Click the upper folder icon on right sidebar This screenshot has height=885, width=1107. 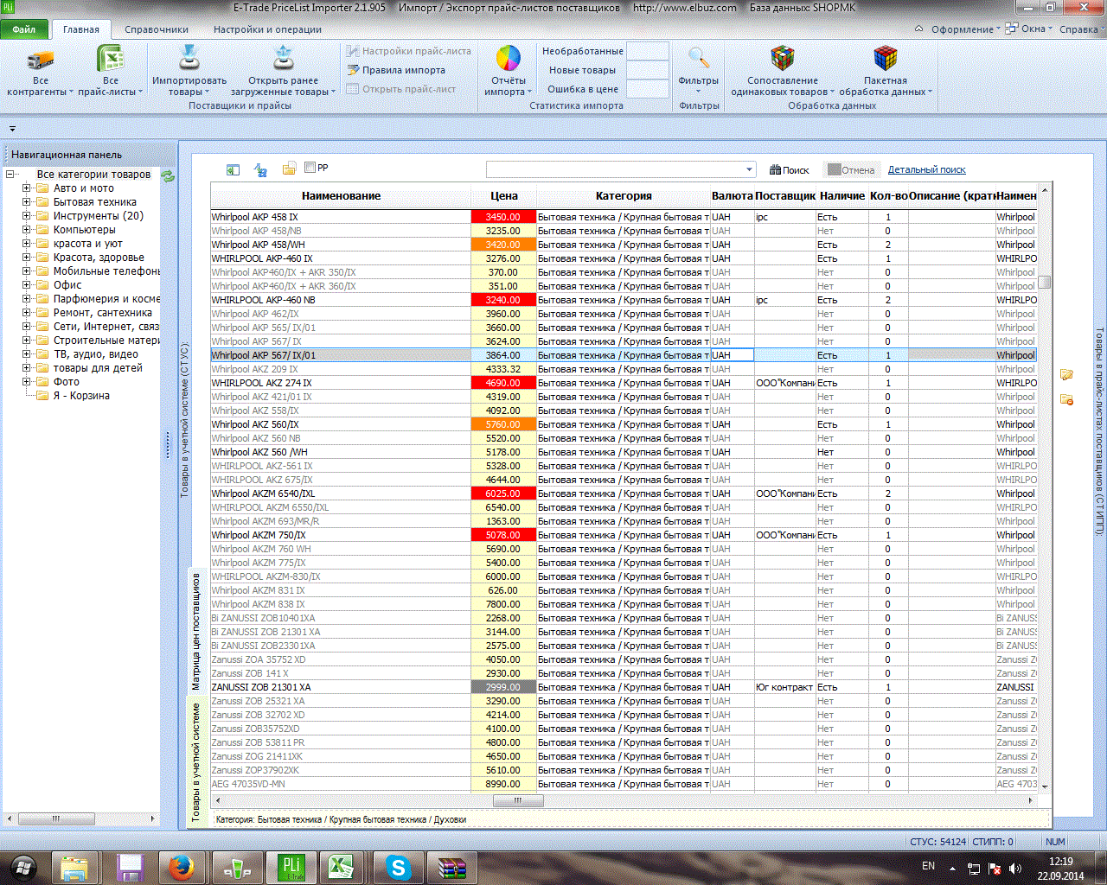[x=1066, y=374]
